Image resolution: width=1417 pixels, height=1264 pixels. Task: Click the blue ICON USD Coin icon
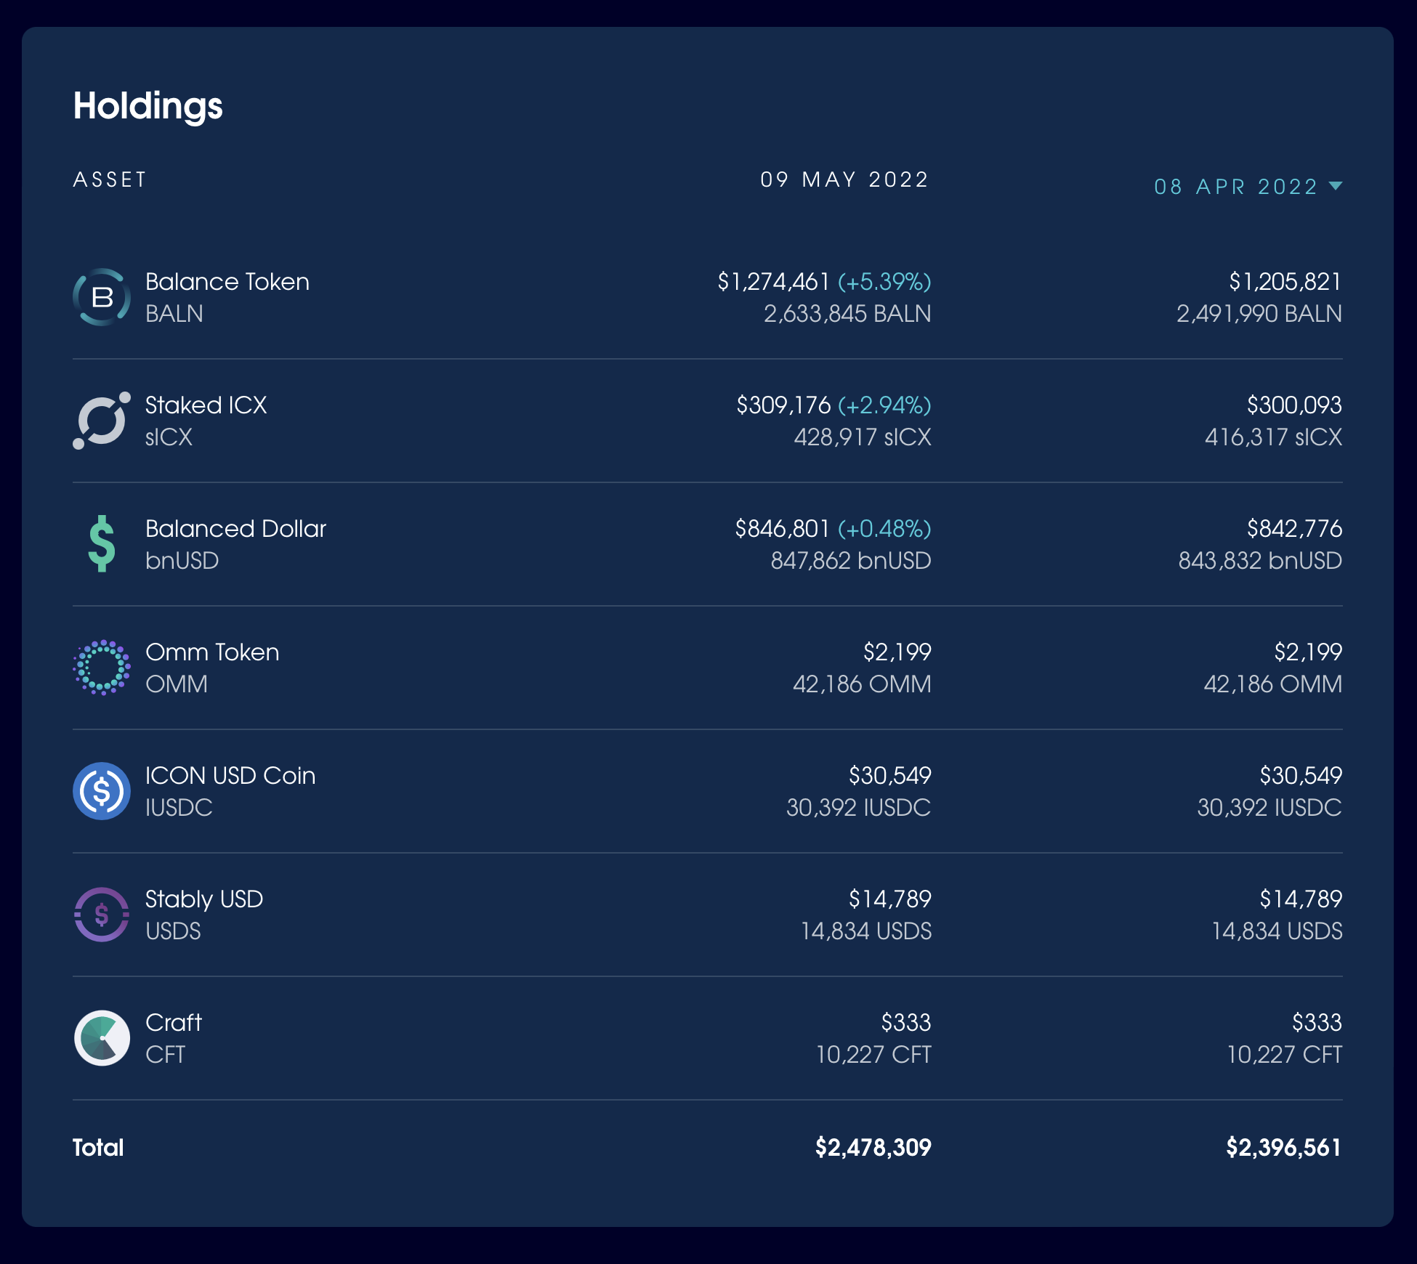tap(102, 791)
